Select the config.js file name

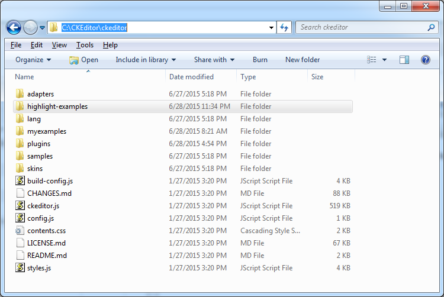[x=40, y=218]
